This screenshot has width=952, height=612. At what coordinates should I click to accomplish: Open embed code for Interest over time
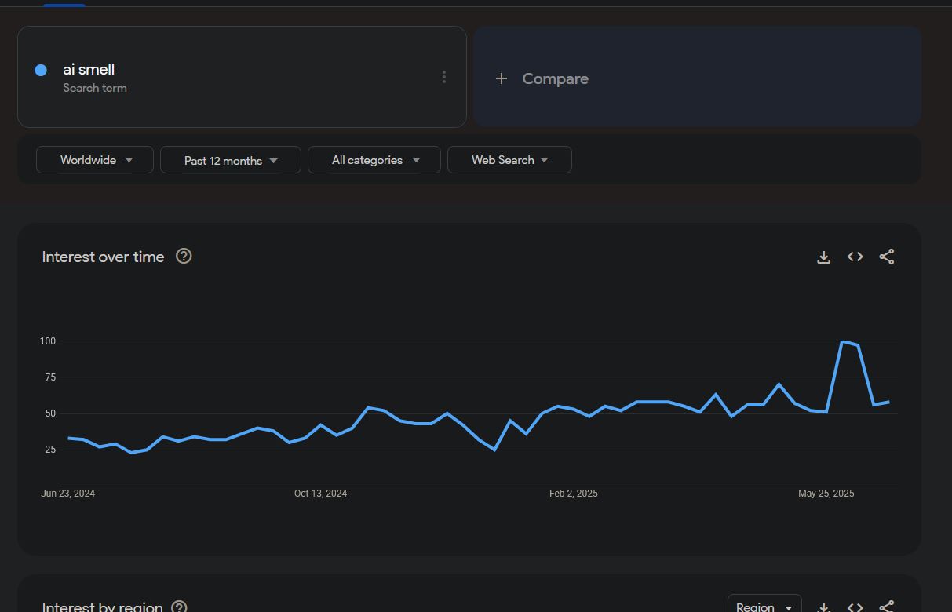855,257
